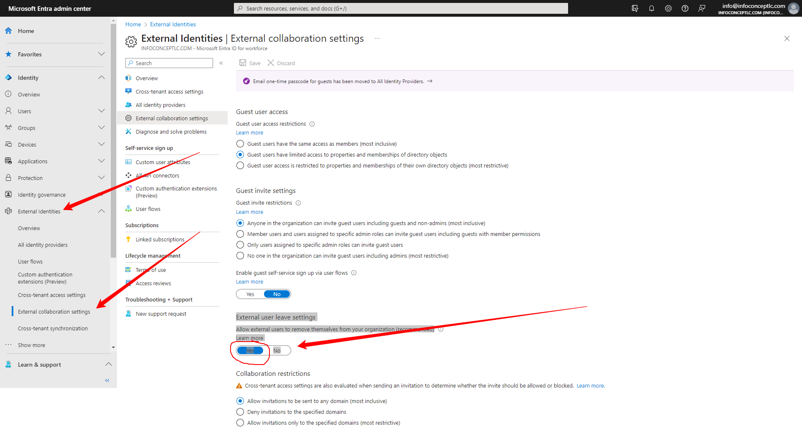This screenshot has height=446, width=802.
Task: Select allow invitations only to specified domains
Action: (240, 423)
